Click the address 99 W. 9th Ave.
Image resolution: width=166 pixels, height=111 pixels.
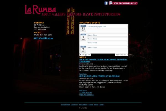40,25
